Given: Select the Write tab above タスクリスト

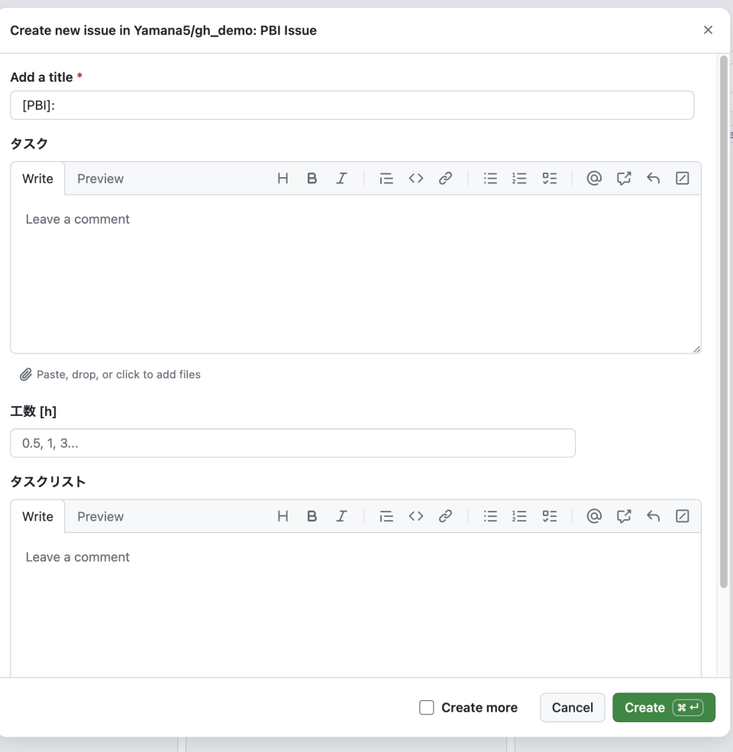Looking at the screenshot, I should (37, 516).
